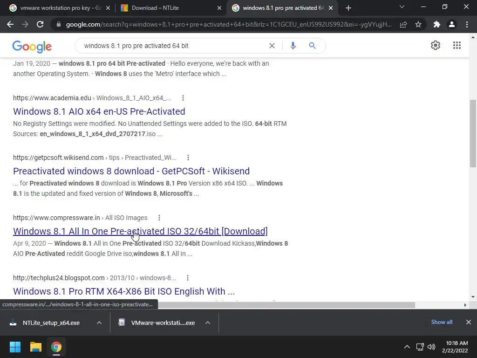The height and width of the screenshot is (358, 477).
Task: Open Windows 8.1 Pro RTM X64-X86 Bit ISO result
Action: point(124,291)
